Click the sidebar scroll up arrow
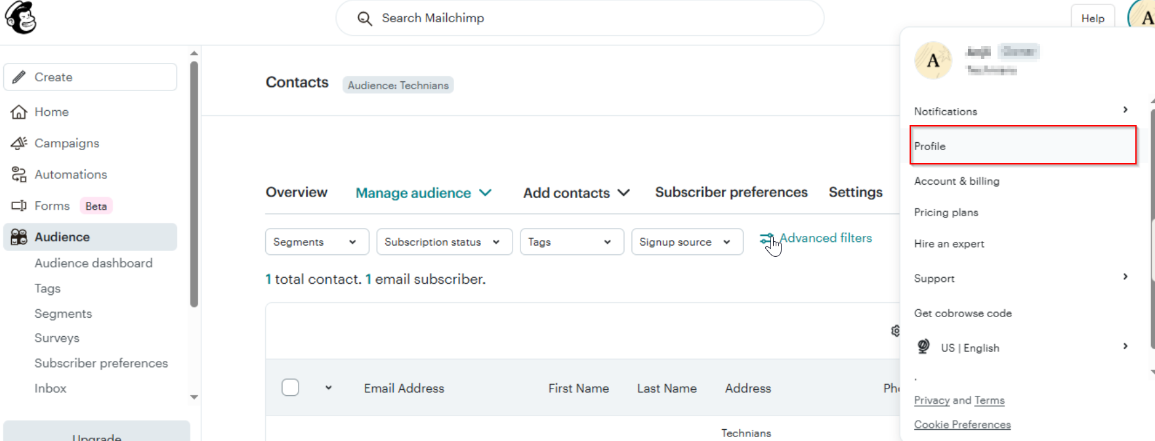 [x=194, y=53]
